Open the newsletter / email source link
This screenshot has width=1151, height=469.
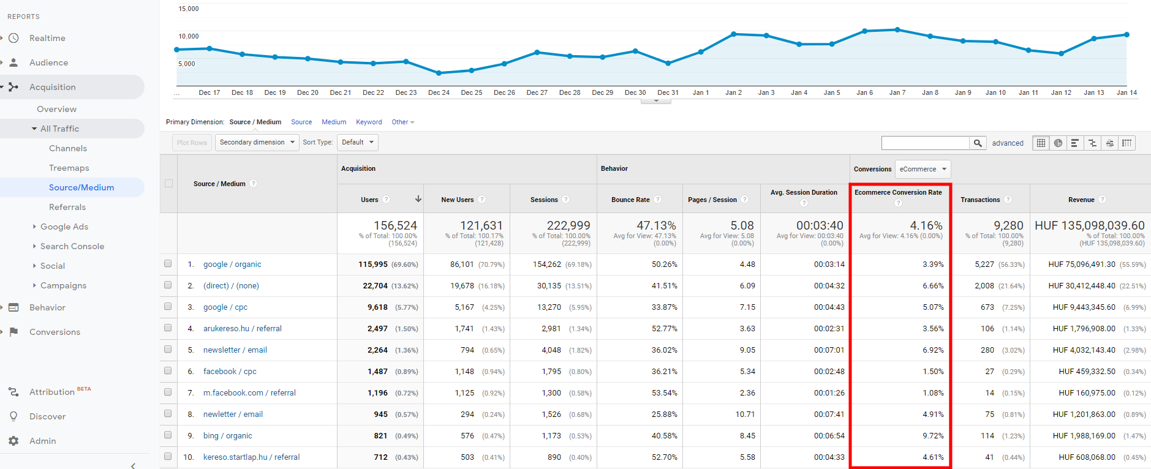tap(235, 350)
